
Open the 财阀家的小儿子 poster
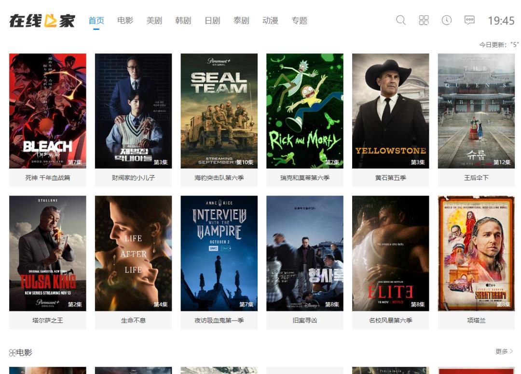coord(133,111)
